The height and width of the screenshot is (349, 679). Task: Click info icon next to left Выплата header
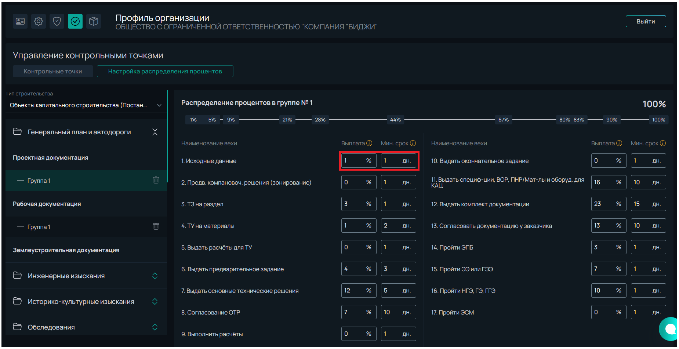pos(369,143)
